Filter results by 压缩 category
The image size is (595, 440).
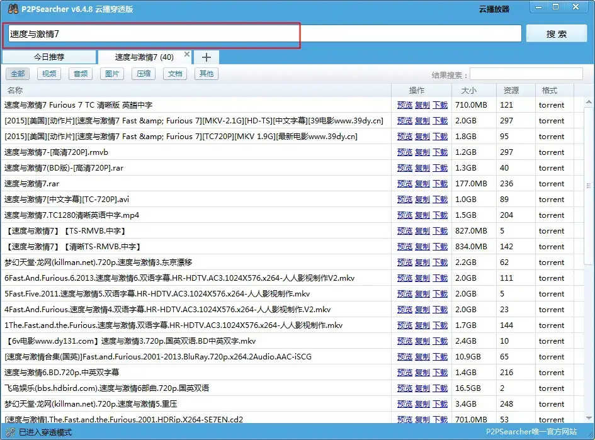(144, 74)
